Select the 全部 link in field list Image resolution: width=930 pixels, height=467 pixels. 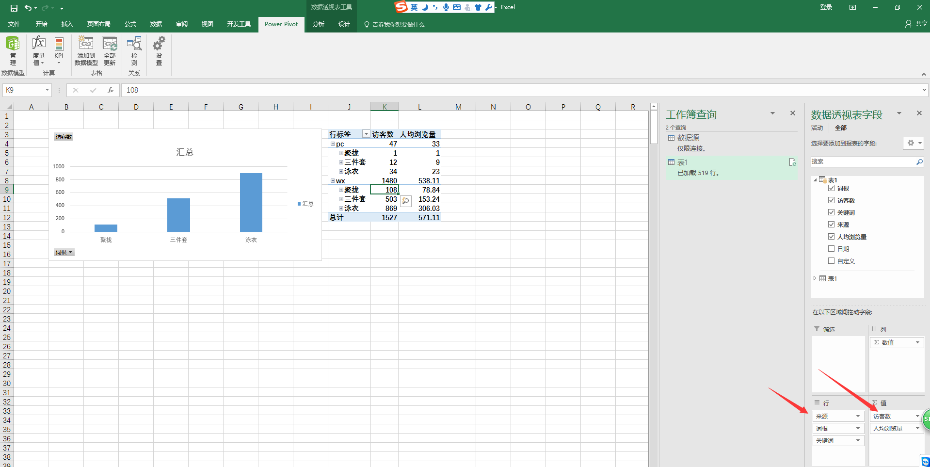[840, 128]
